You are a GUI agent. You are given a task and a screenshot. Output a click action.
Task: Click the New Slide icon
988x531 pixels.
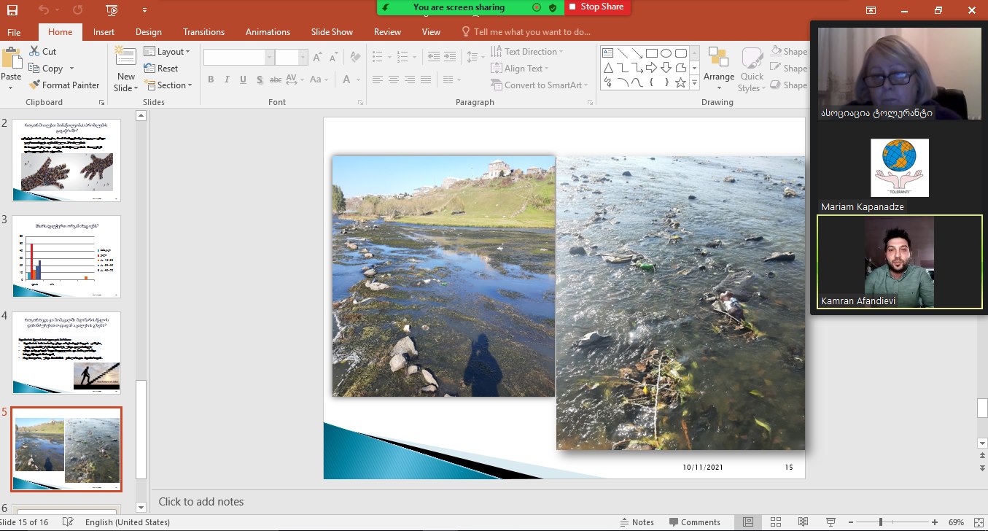(x=125, y=57)
